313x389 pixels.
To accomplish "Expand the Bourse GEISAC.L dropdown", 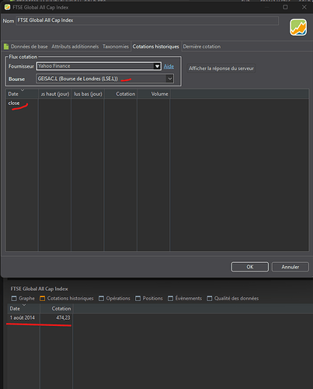I will 105,79.
